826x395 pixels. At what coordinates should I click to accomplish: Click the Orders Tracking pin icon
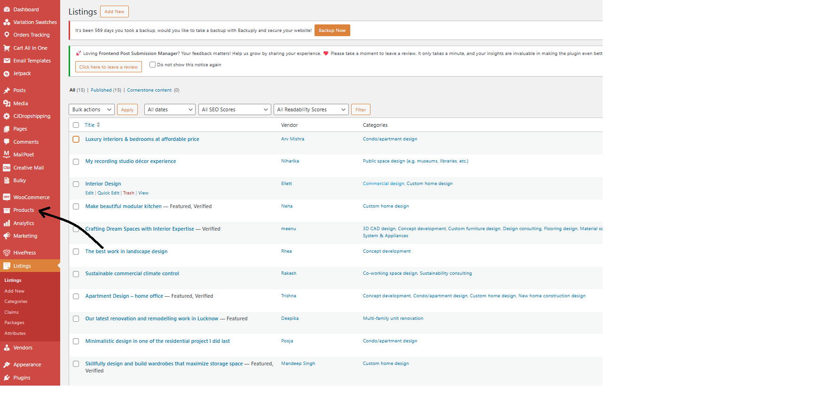pyautogui.click(x=7, y=35)
